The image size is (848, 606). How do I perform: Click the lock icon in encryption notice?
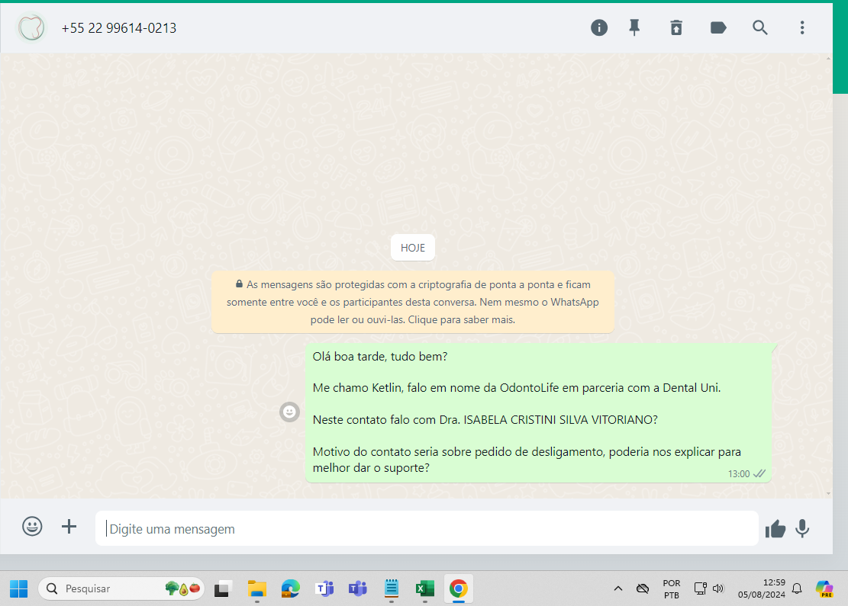tap(239, 284)
